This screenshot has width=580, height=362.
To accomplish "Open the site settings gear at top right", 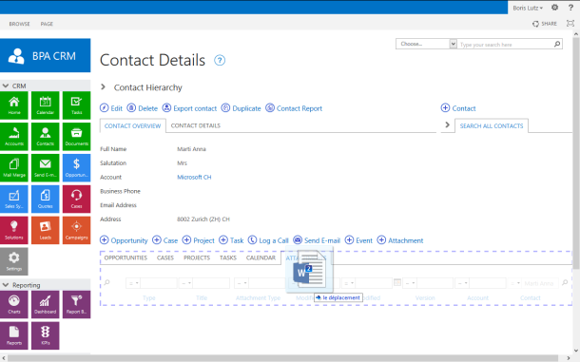I will click(x=555, y=8).
